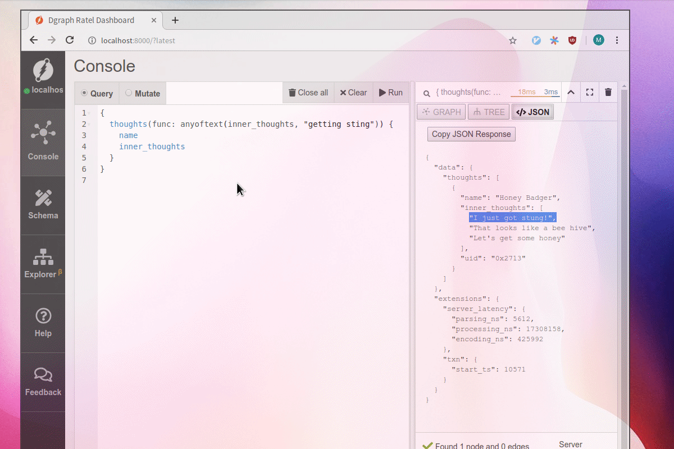Open the Chrome three-dot menu
The image size is (674, 449).
click(x=617, y=40)
